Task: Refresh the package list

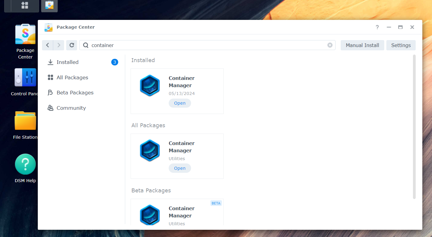Action: (72, 45)
